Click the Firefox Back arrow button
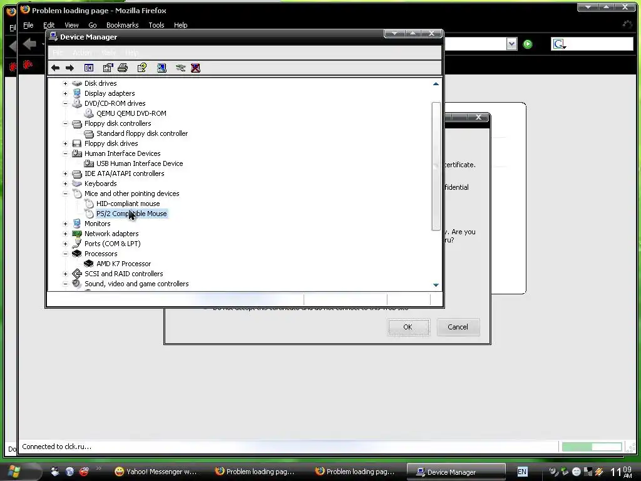This screenshot has height=481, width=641. 29,44
